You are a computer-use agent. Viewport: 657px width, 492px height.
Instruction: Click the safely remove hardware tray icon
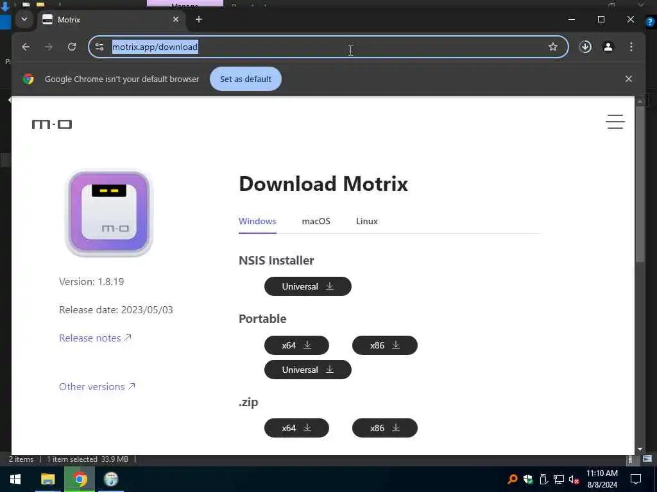543,479
